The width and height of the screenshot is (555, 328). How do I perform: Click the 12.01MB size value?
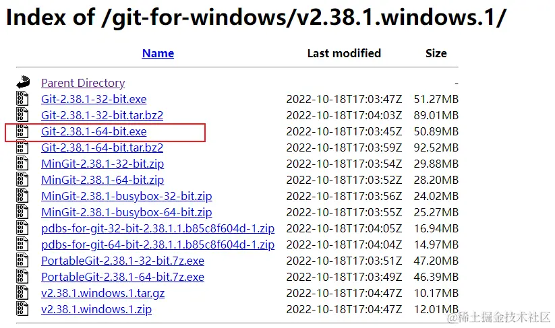(x=436, y=309)
